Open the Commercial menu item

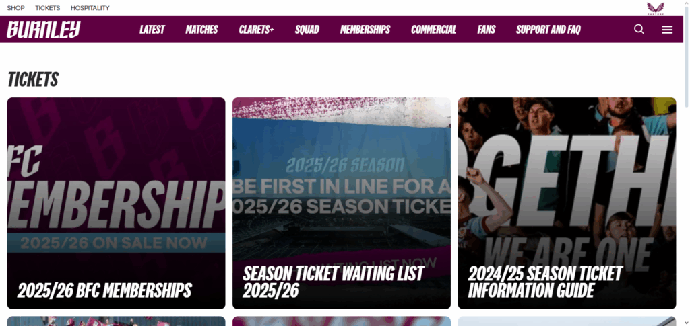click(433, 30)
